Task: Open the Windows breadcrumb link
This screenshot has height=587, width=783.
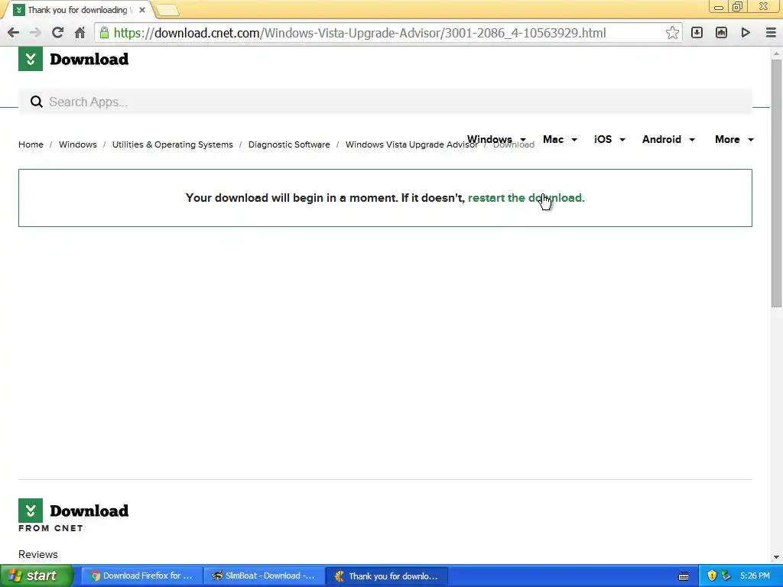Action: [78, 144]
